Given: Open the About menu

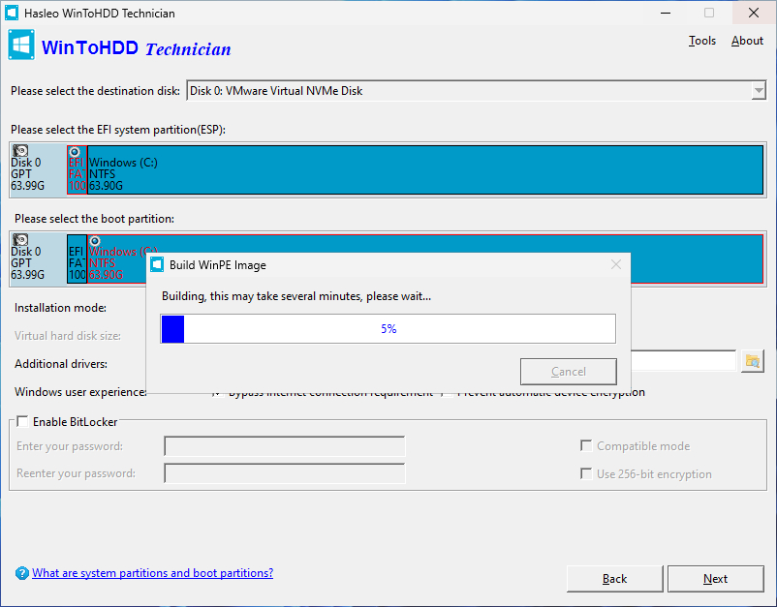Looking at the screenshot, I should click(747, 41).
